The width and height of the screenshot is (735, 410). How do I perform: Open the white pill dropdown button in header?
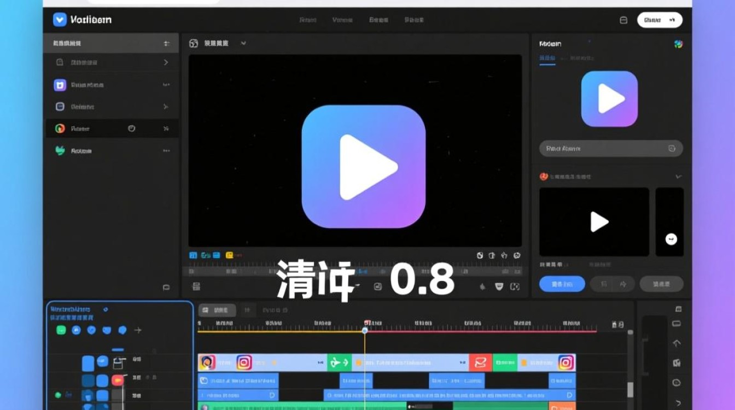[x=660, y=20]
